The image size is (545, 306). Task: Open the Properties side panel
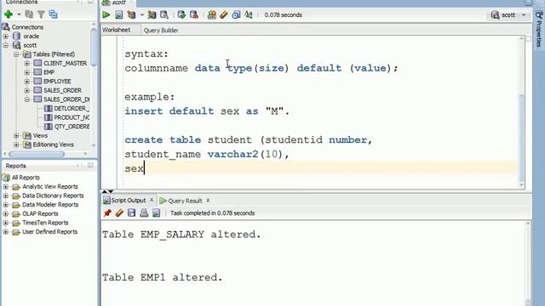pos(539,29)
